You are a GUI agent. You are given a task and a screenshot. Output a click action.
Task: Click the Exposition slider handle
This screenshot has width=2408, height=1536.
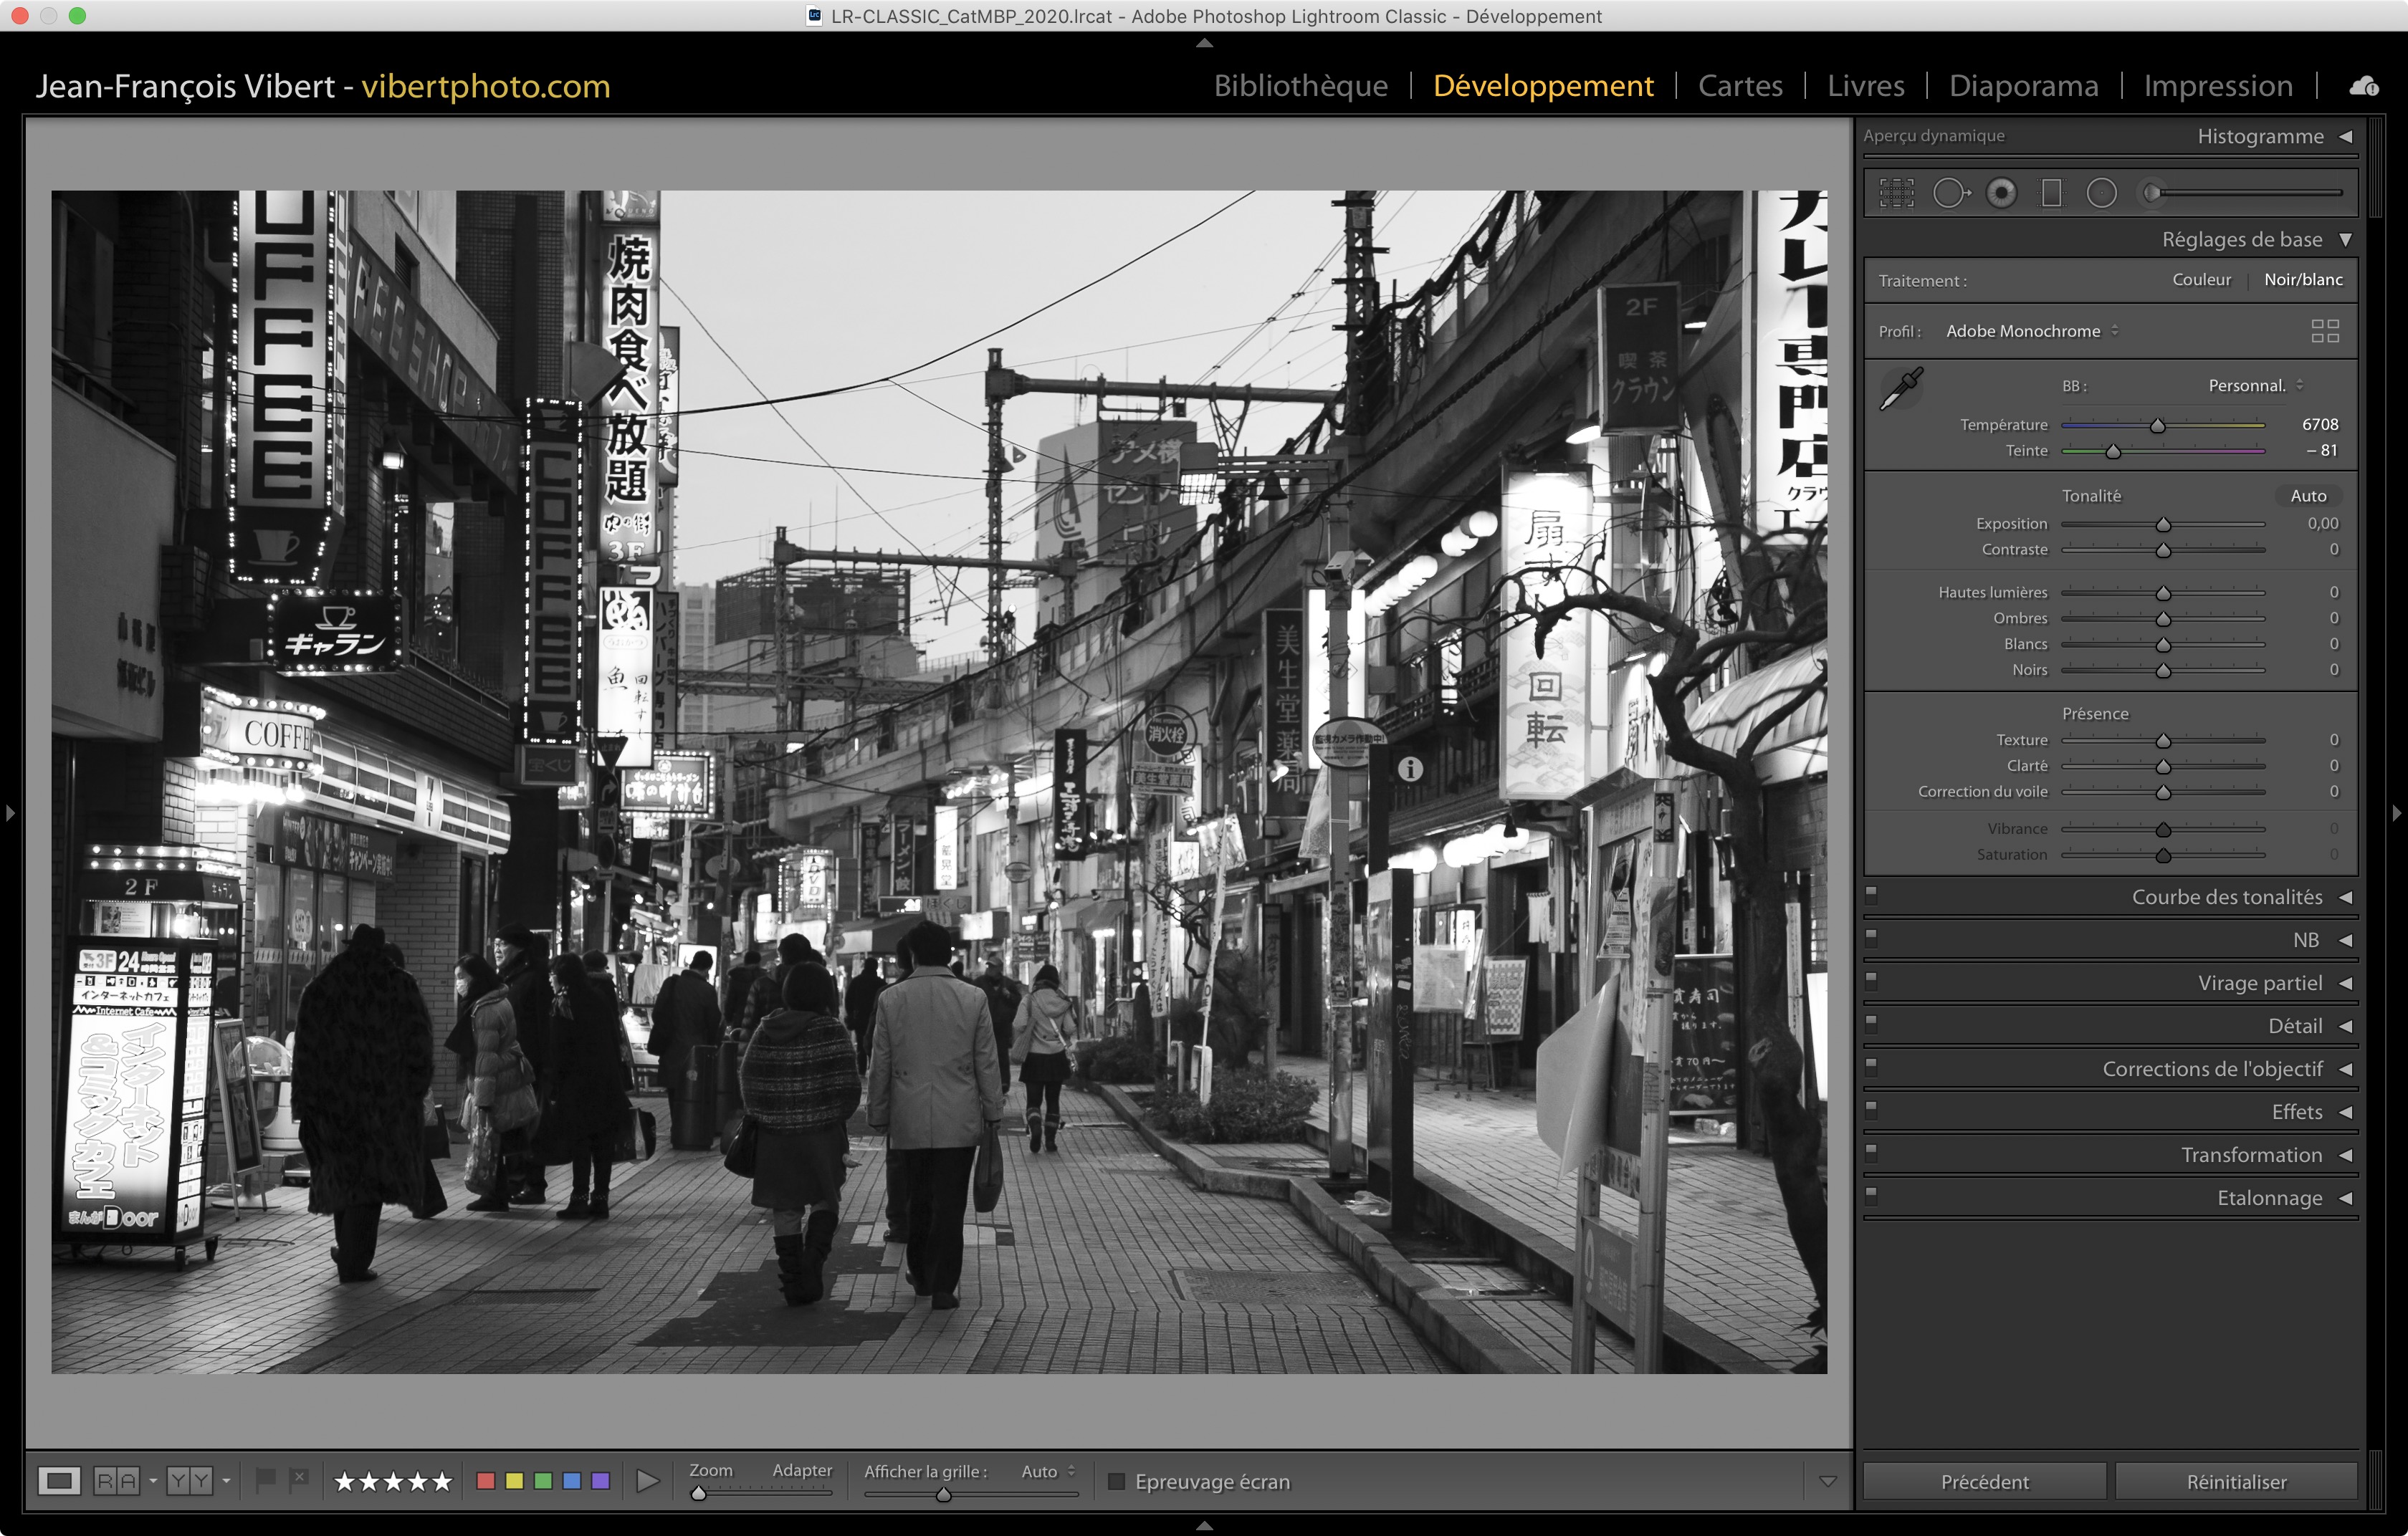click(2162, 524)
